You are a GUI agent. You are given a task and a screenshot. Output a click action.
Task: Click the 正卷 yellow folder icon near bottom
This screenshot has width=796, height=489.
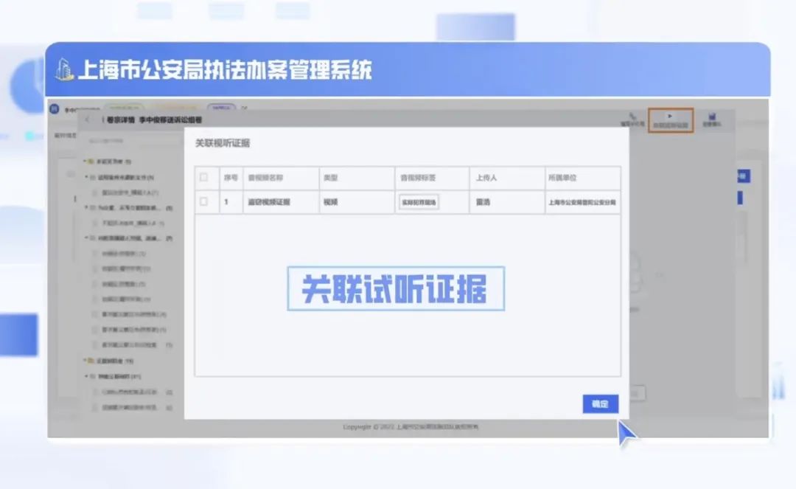[x=91, y=361]
